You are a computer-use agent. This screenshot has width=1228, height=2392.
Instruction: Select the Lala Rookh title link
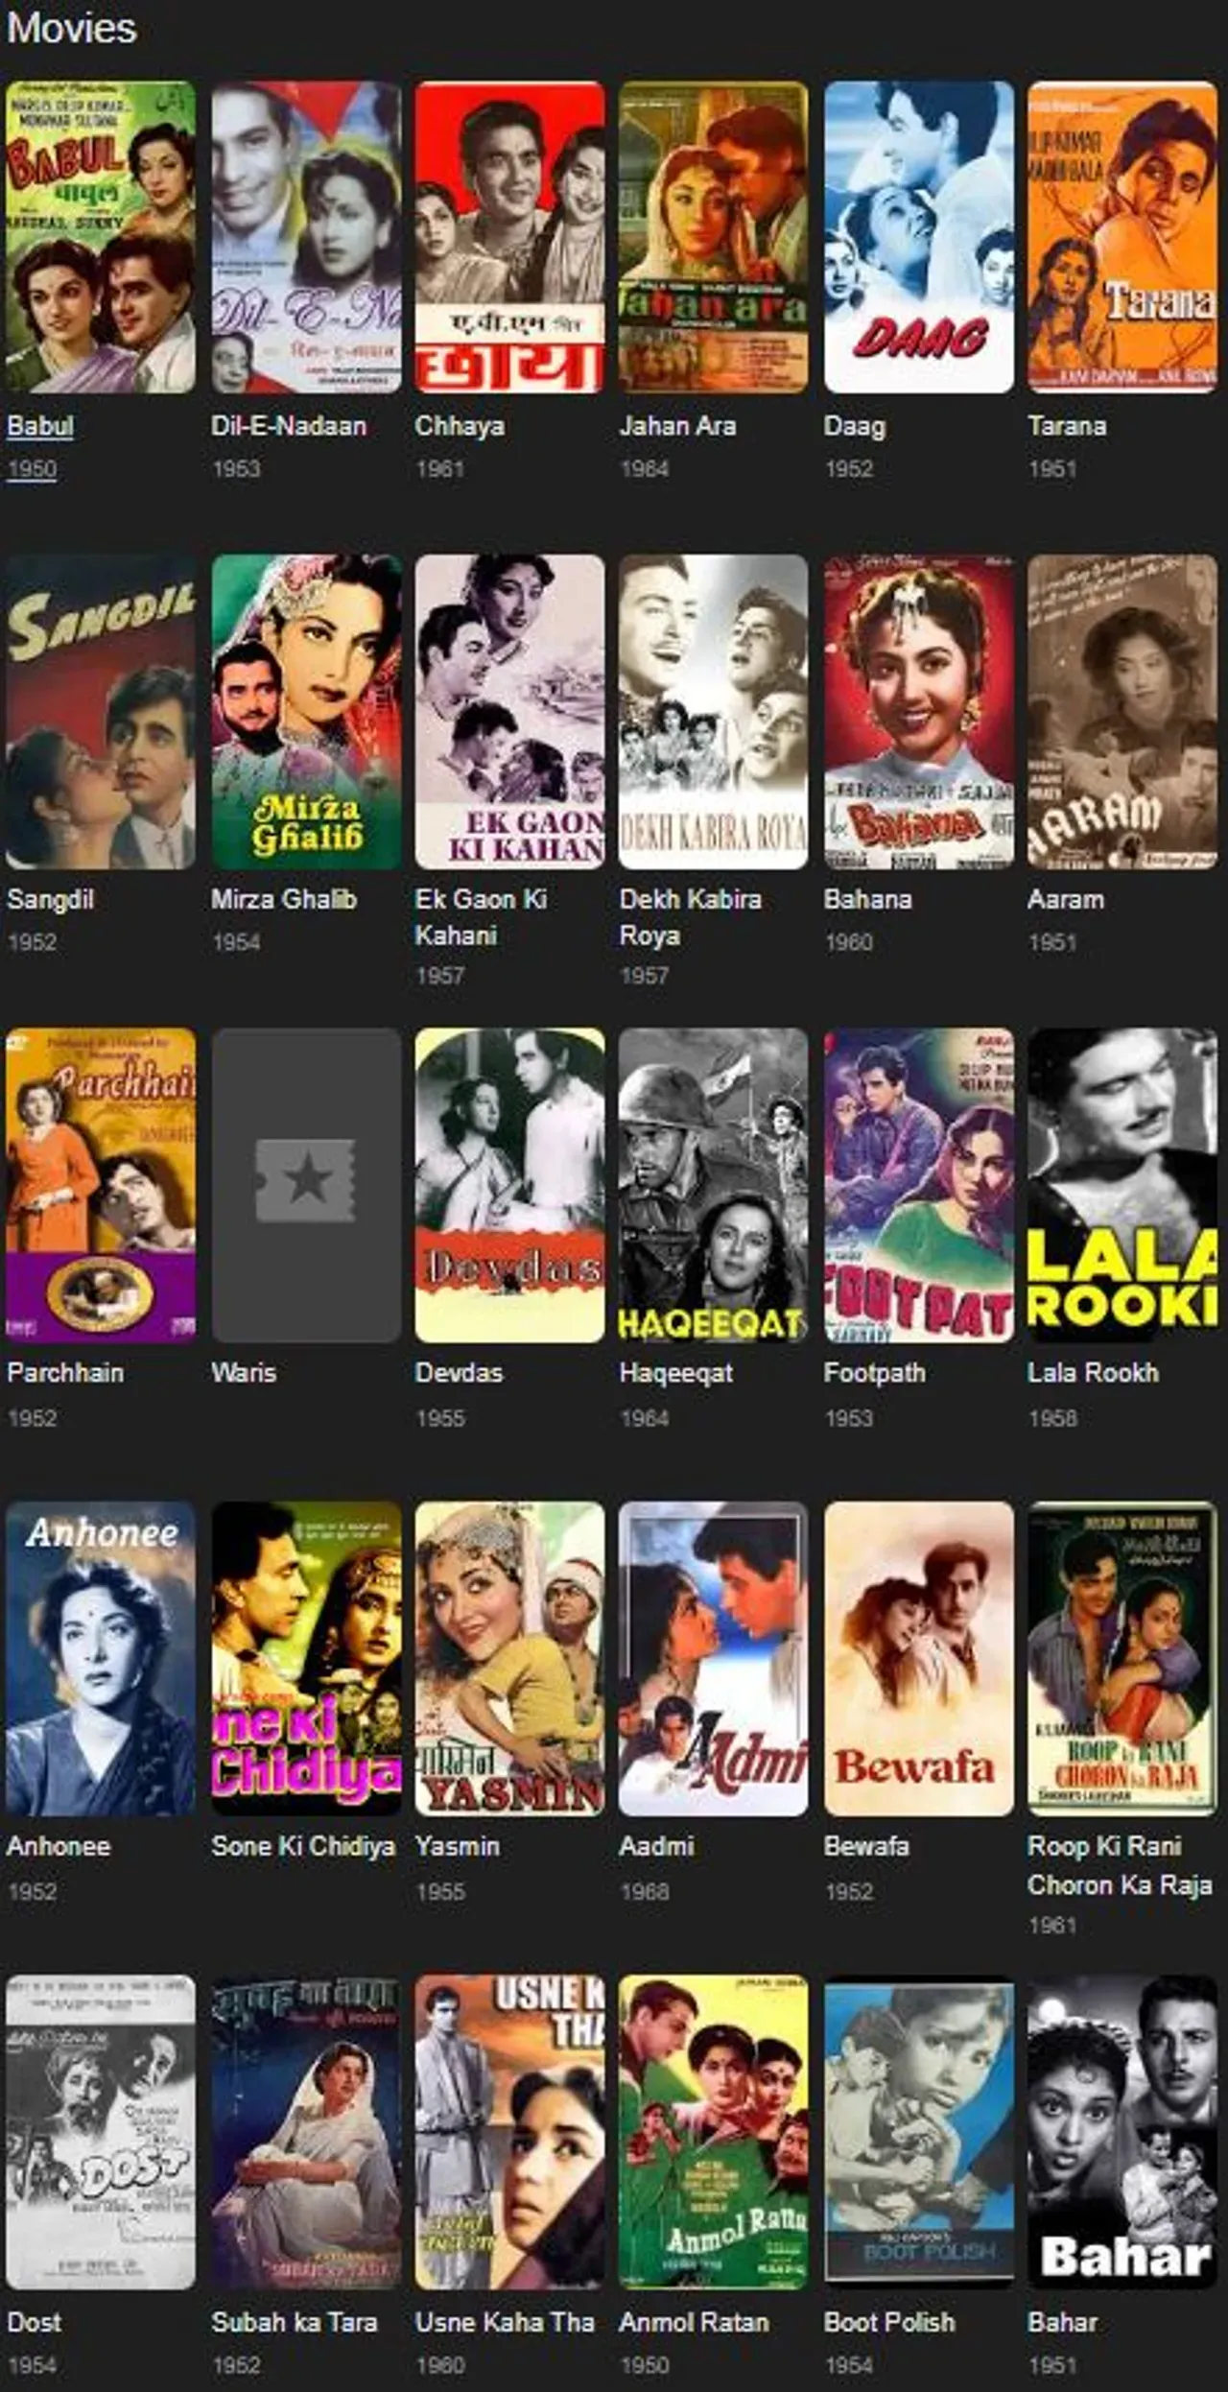pyautogui.click(x=1093, y=1373)
